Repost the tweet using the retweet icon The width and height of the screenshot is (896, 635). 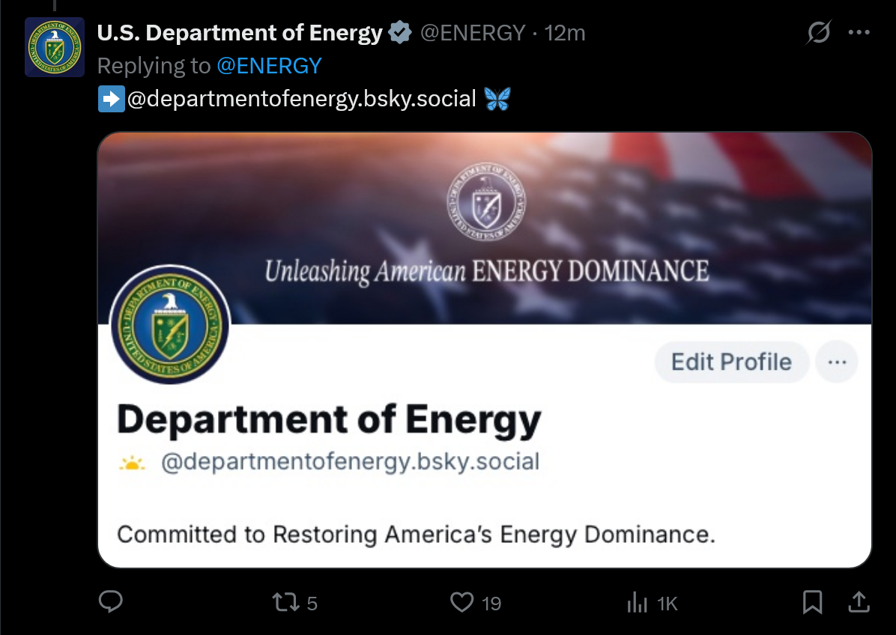click(x=285, y=602)
